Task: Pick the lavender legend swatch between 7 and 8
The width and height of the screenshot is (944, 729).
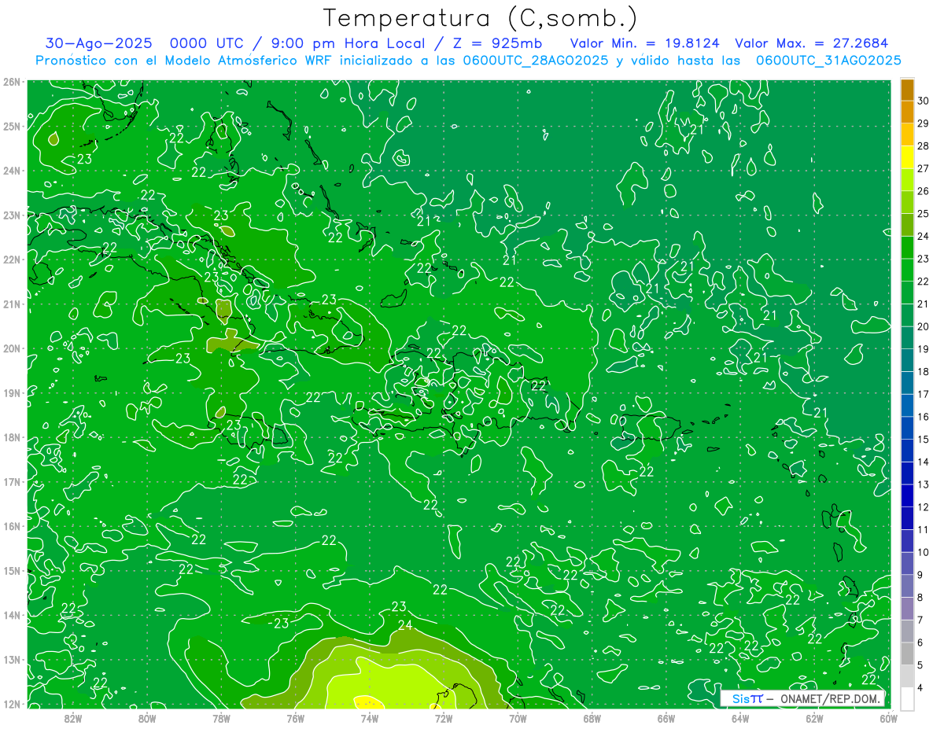Action: [907, 608]
